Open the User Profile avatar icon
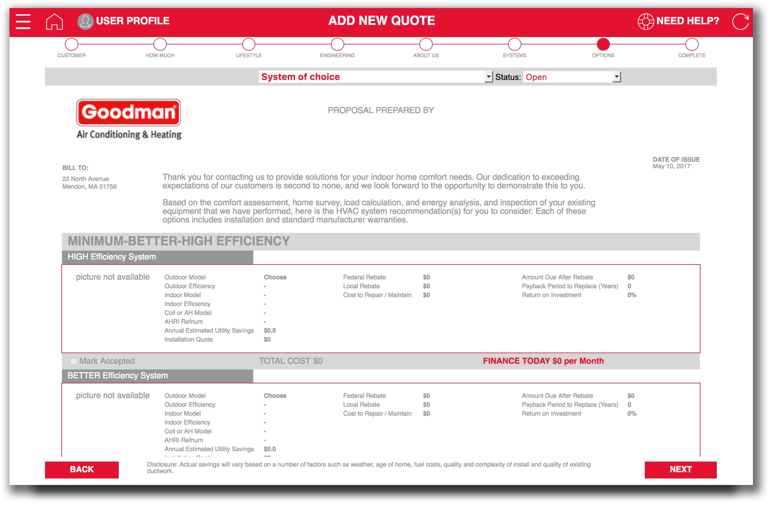Viewport: 771px width, 506px height. [85, 22]
